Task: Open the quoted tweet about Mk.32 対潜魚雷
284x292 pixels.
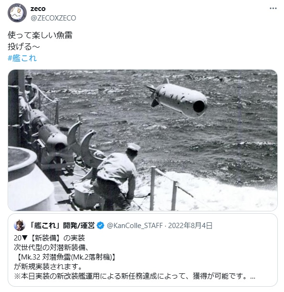Action: pyautogui.click(x=143, y=250)
